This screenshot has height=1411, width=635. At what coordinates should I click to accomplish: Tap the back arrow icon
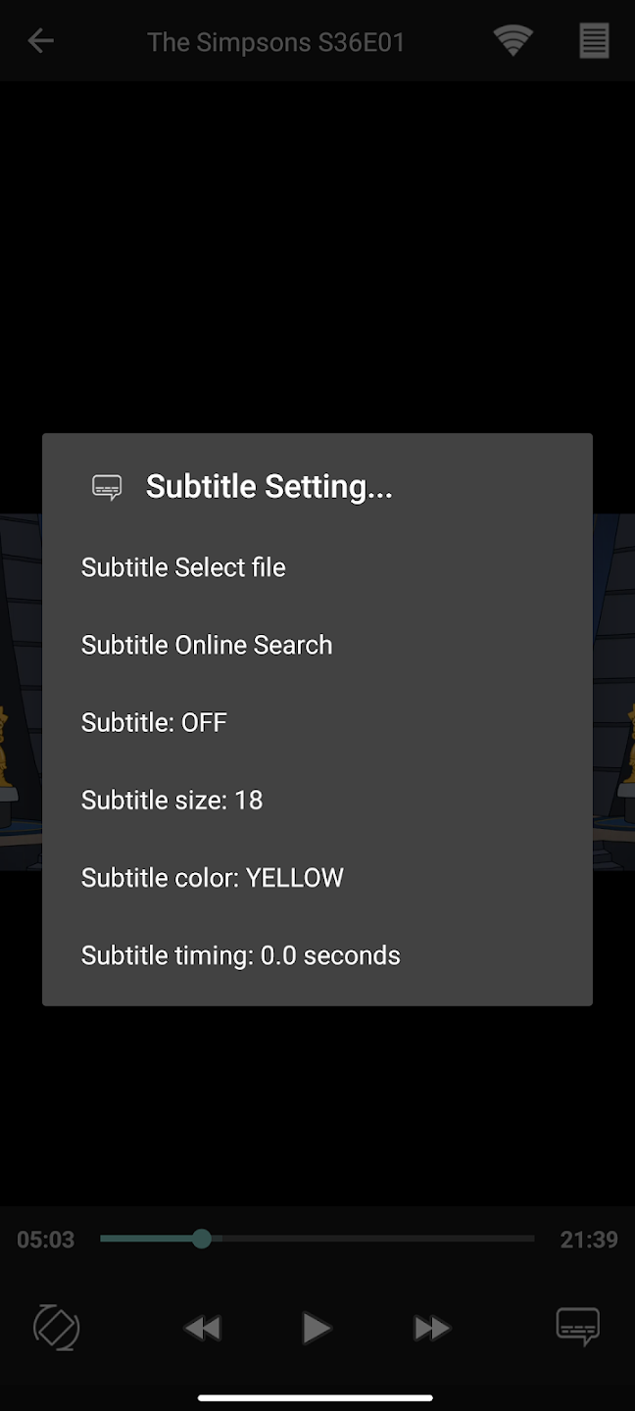pyautogui.click(x=40, y=41)
